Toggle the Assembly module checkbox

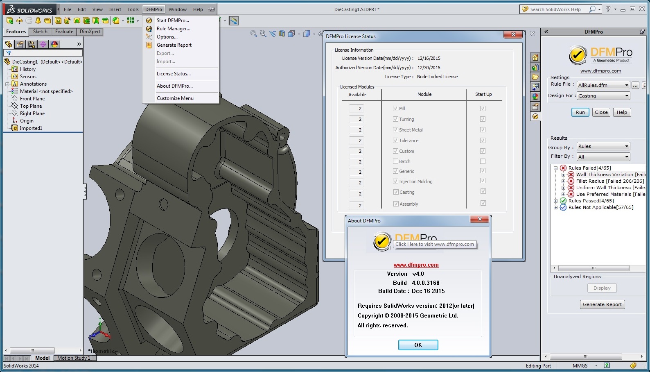pyautogui.click(x=395, y=204)
